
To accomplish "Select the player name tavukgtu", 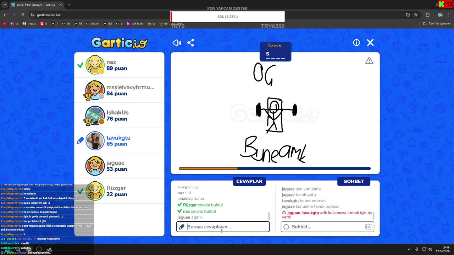I will point(118,137).
